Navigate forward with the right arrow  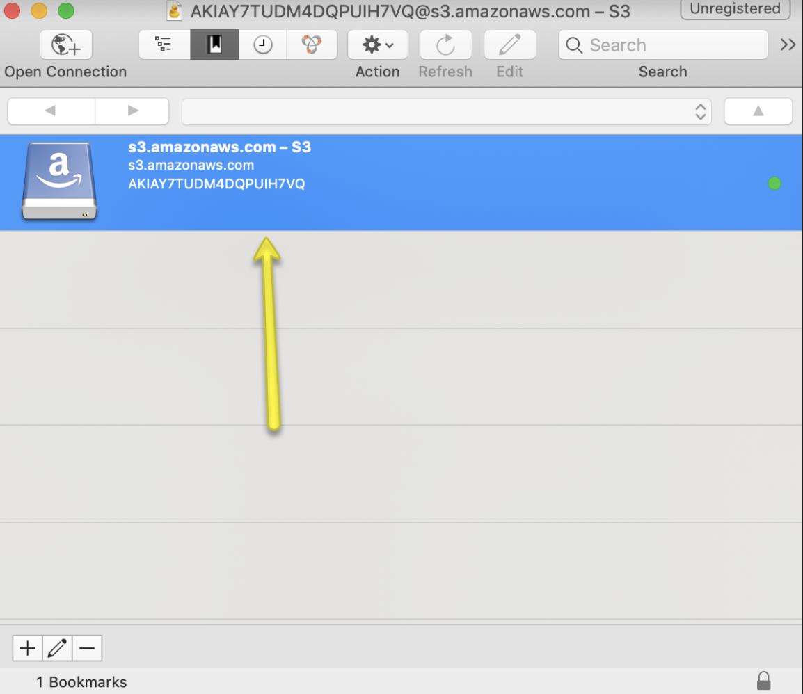click(x=132, y=111)
